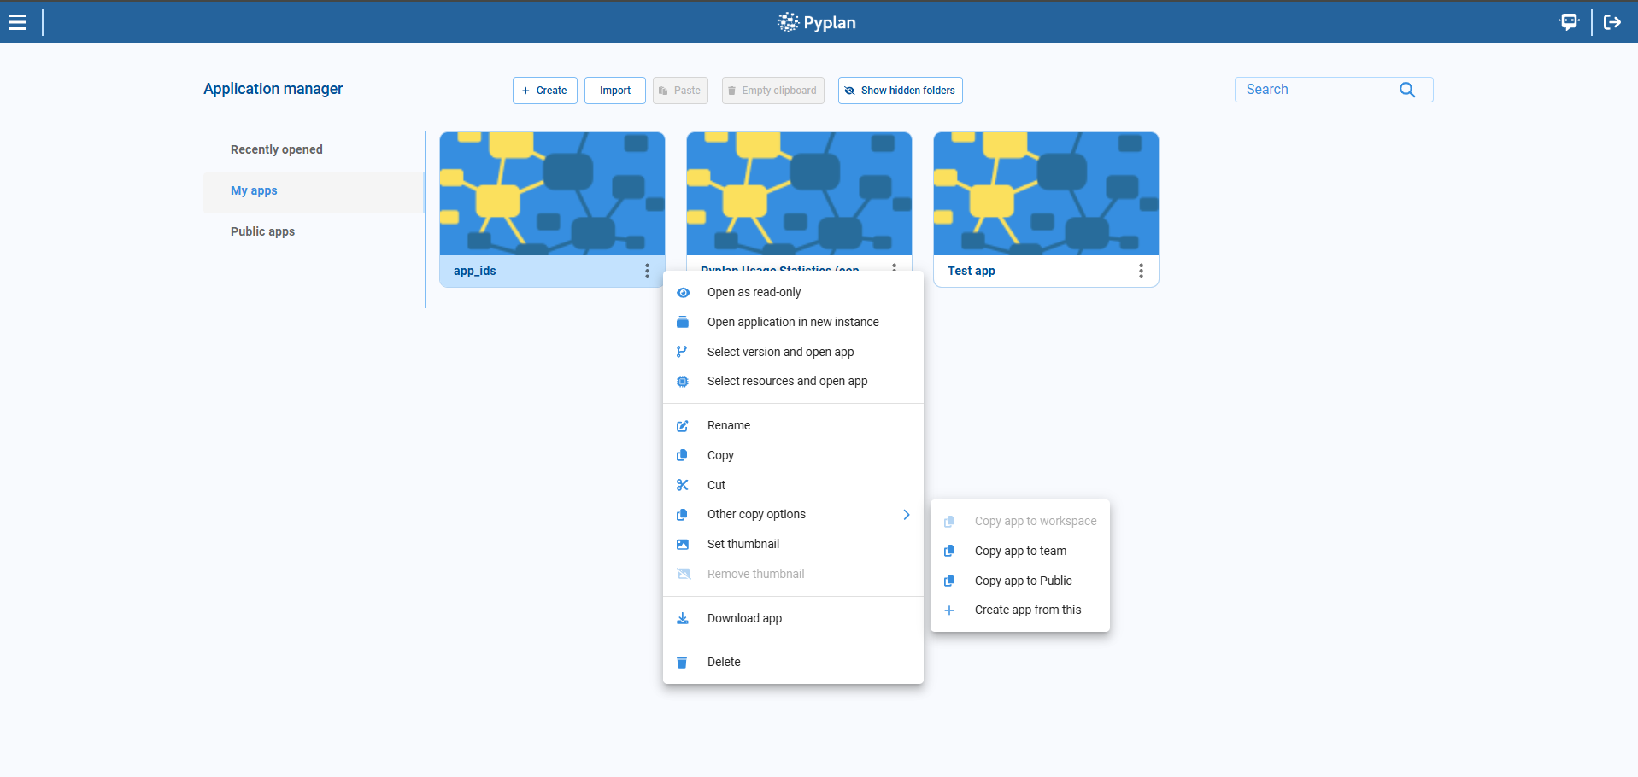The height and width of the screenshot is (777, 1638).
Task: Click the Delete trash icon
Action: pyautogui.click(x=682, y=662)
